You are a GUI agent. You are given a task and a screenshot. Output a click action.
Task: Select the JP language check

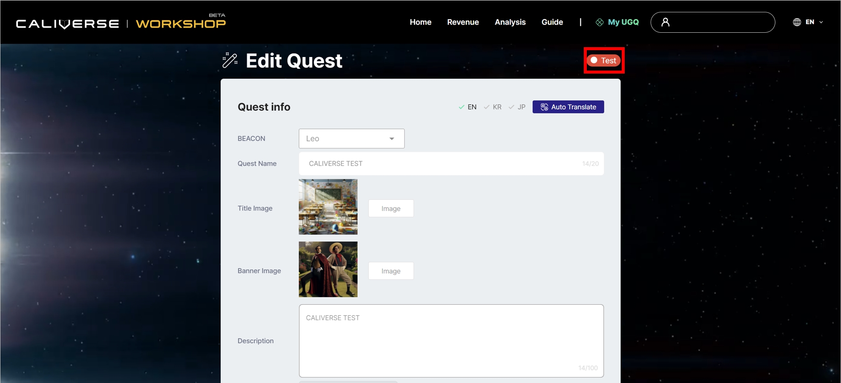517,107
